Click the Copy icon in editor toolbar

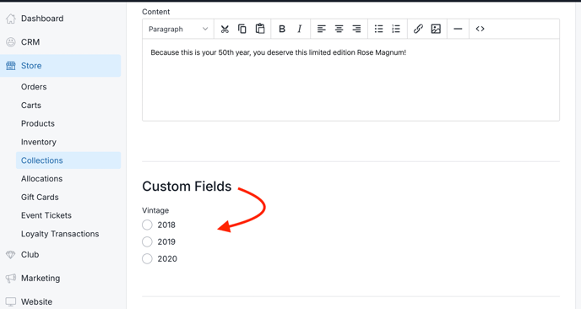[242, 29]
